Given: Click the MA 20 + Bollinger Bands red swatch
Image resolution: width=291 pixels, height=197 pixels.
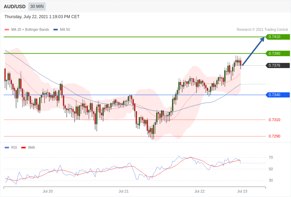Looking at the screenshot, I should (x=7, y=30).
